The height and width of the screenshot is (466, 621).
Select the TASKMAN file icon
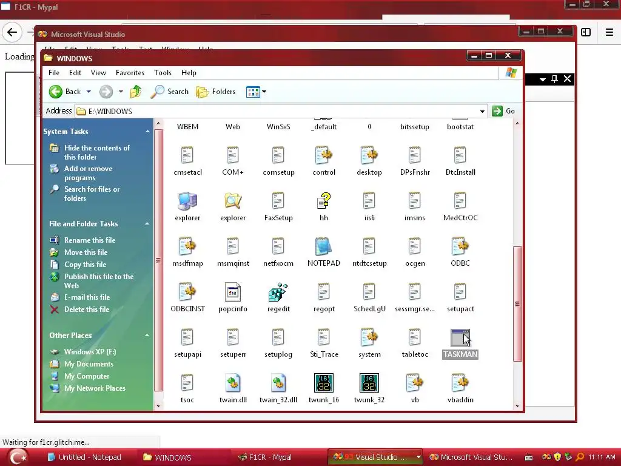(x=460, y=337)
